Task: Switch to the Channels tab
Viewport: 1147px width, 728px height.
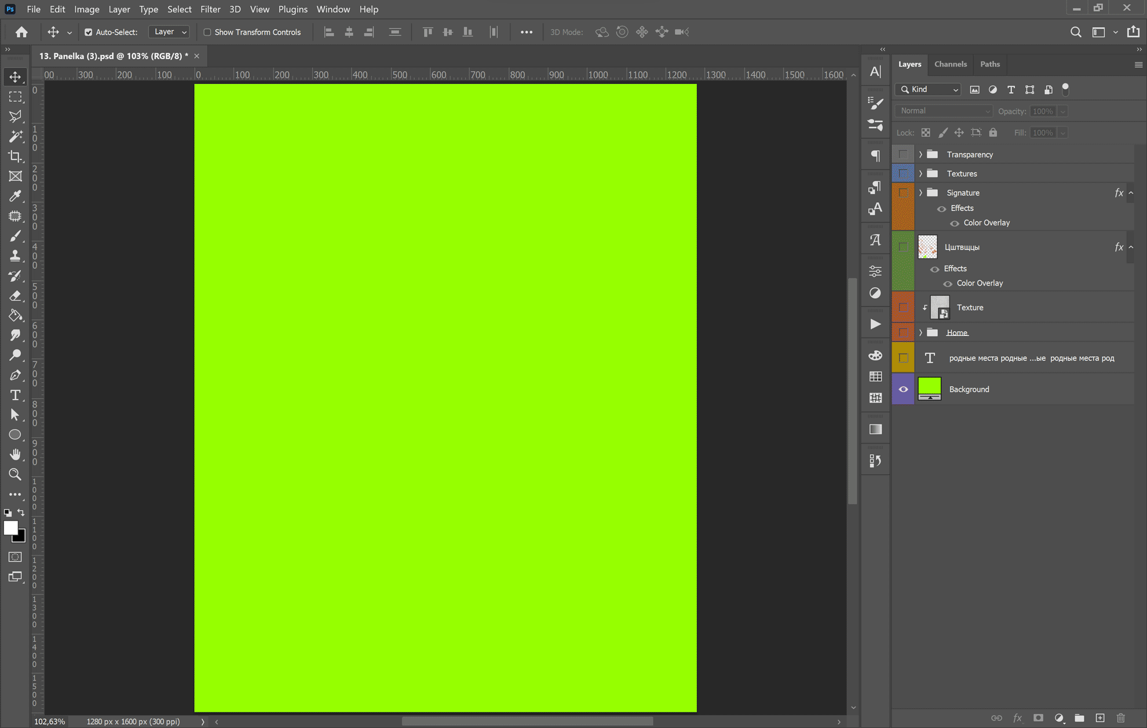Action: coord(950,64)
